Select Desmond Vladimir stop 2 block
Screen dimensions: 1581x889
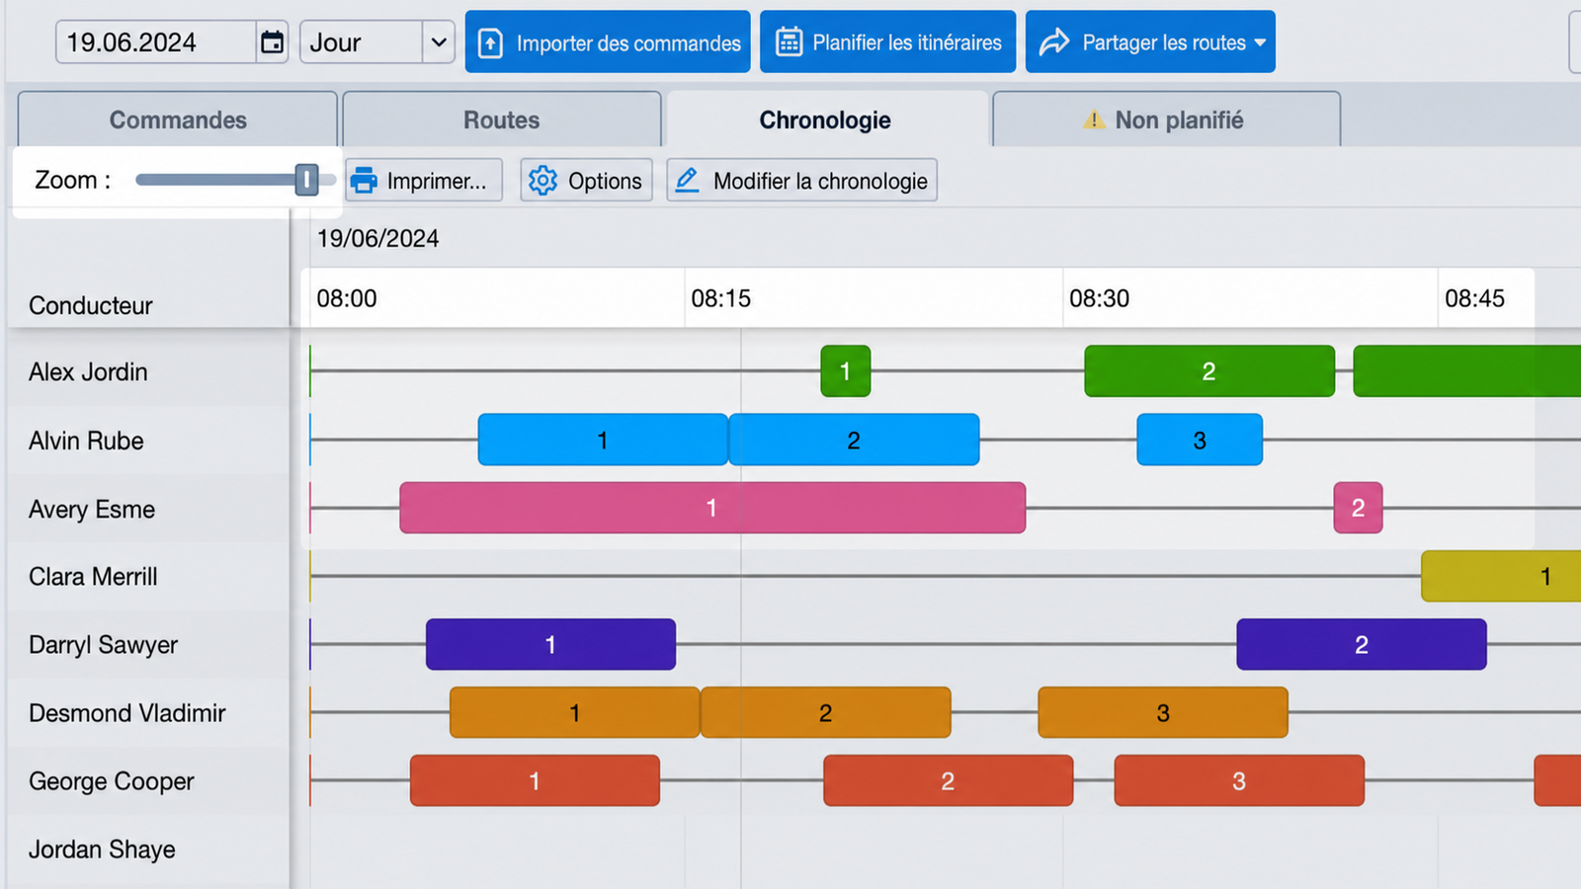point(826,712)
